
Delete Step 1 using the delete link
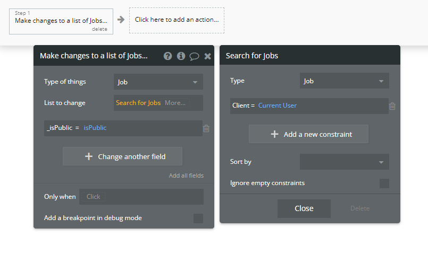point(99,29)
